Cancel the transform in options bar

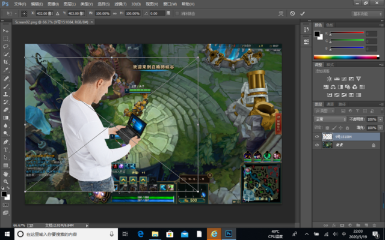pyautogui.click(x=292, y=13)
